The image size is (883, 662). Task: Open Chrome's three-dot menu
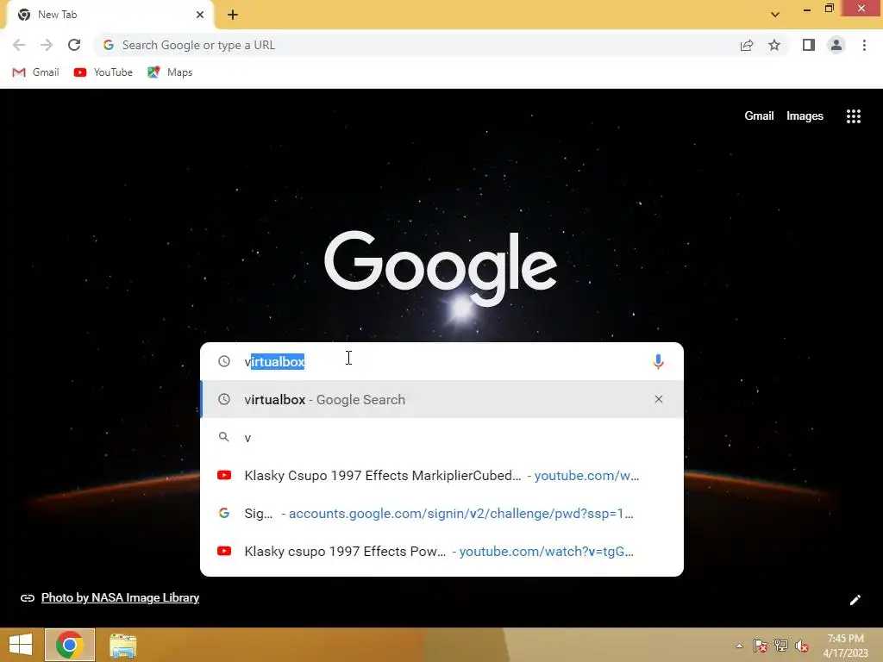click(864, 45)
